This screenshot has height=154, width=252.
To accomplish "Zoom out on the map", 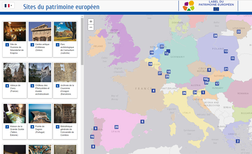I will pos(91,27).
